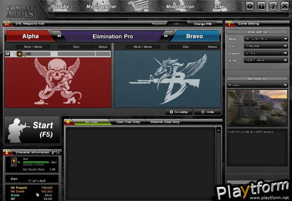
Task: Open the Clan tab
Action: pyautogui.click(x=220, y=7)
